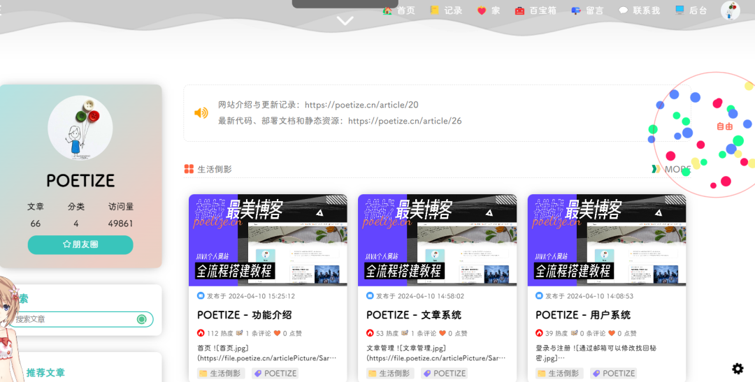
Task: Click the announcement text with article/26 URL
Action: [340, 121]
